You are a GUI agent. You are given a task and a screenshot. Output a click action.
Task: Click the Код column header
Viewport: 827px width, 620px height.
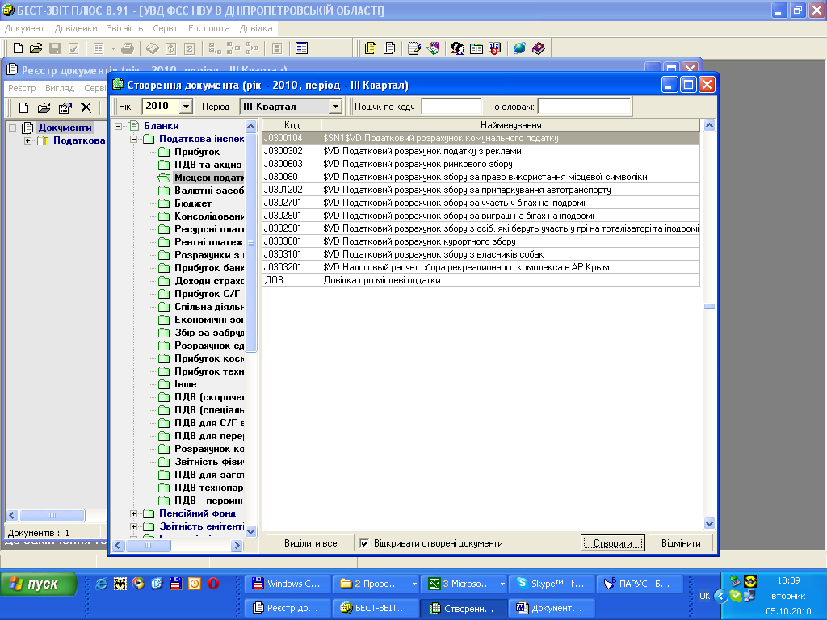point(292,125)
